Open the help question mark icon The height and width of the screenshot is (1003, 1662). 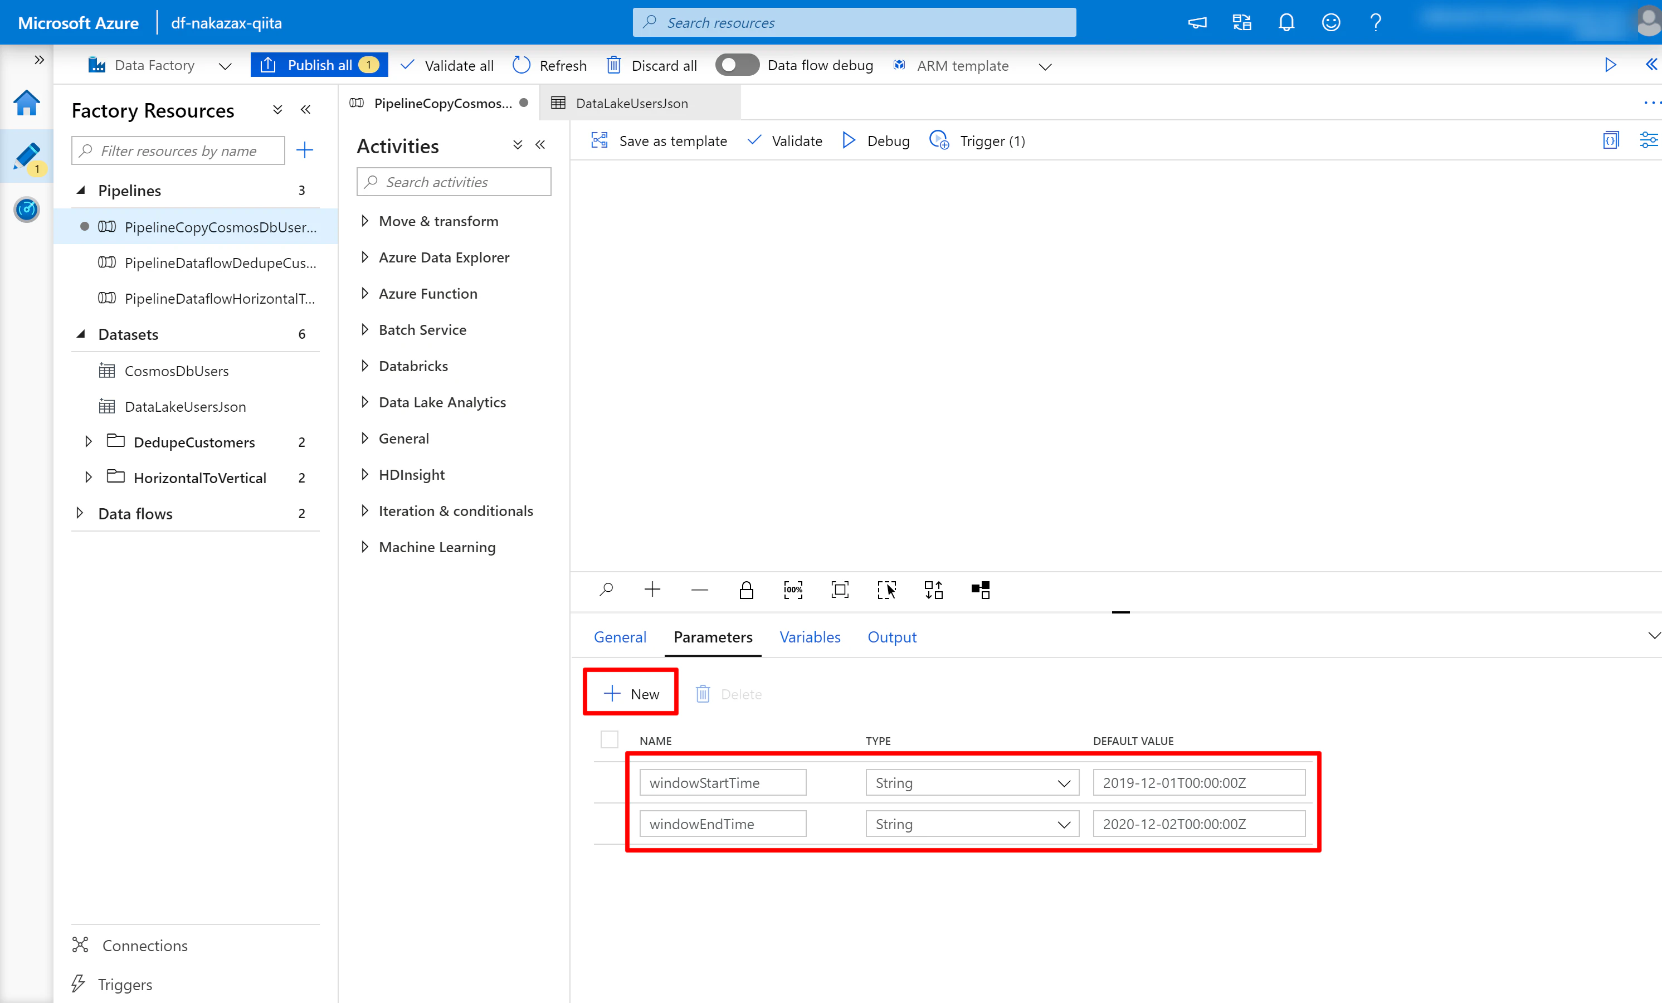pyautogui.click(x=1375, y=23)
